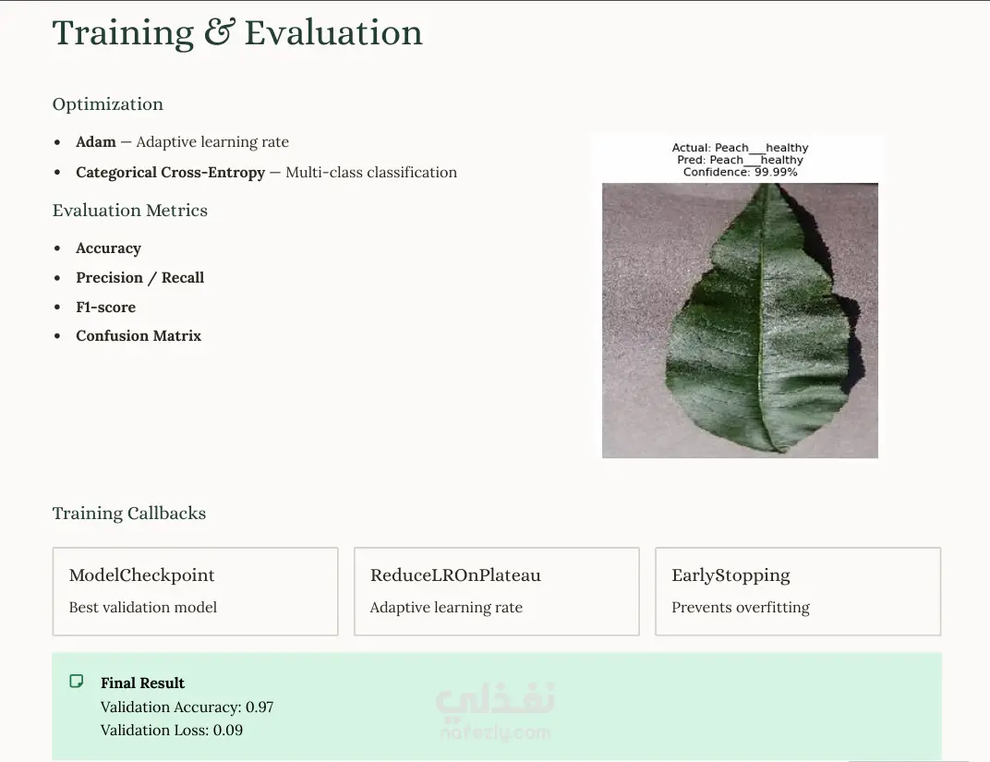Viewport: 990px width, 762px height.
Task: Click the Confusion Matrix item
Action: pyautogui.click(x=139, y=336)
